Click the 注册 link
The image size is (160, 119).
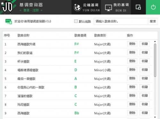(36, 10)
